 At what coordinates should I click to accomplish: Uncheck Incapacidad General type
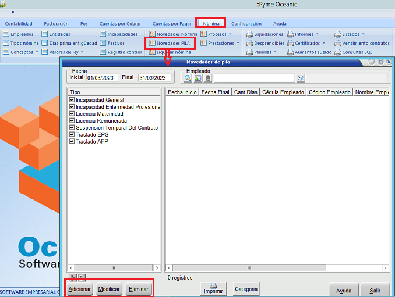72,100
